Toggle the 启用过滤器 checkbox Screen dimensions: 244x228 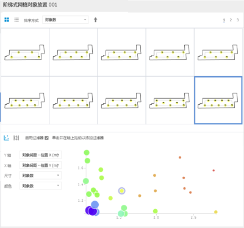point(46,138)
